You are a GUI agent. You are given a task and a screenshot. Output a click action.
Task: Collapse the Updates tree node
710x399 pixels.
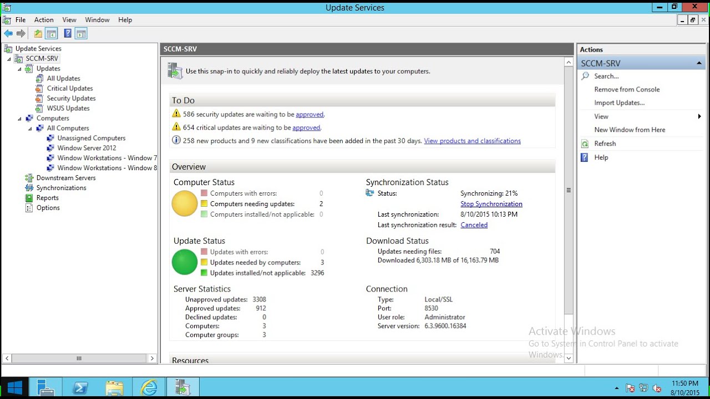[19, 69]
